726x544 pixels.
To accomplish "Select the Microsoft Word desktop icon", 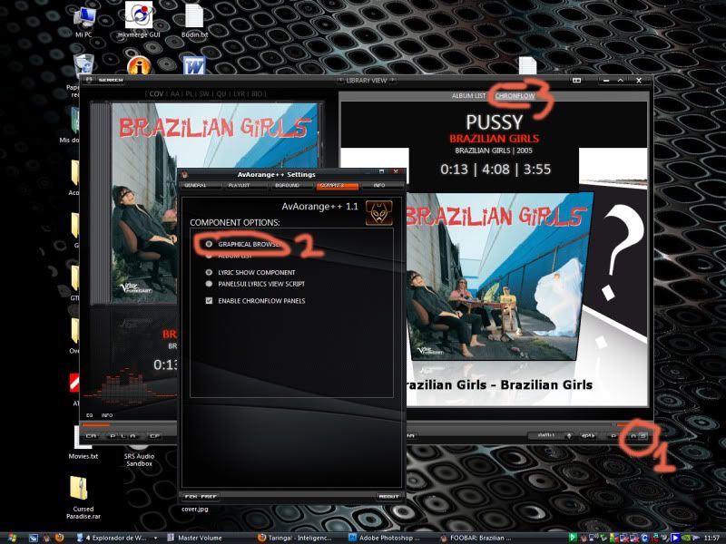I will (x=194, y=65).
